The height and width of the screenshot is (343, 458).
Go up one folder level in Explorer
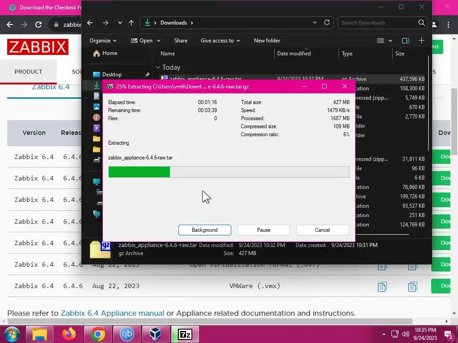[131, 23]
